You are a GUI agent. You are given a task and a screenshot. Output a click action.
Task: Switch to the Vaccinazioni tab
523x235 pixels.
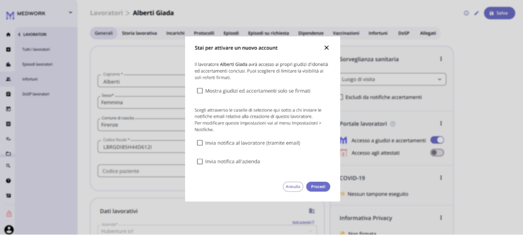tap(346, 33)
